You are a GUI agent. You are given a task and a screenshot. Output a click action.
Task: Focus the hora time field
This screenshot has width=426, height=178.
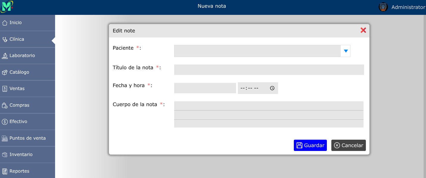coord(258,88)
